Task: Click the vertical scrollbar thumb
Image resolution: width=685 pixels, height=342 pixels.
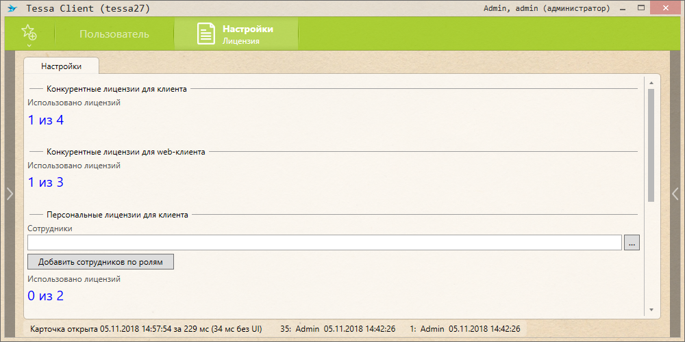Action: (651, 144)
